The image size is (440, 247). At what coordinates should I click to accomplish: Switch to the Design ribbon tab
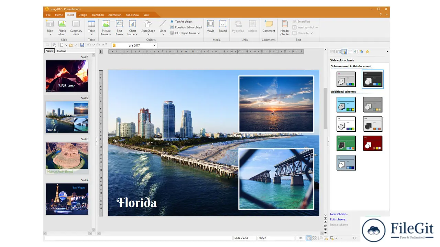point(82,15)
